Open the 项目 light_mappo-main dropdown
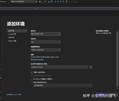The image size is (119, 101). click(x=46, y=34)
